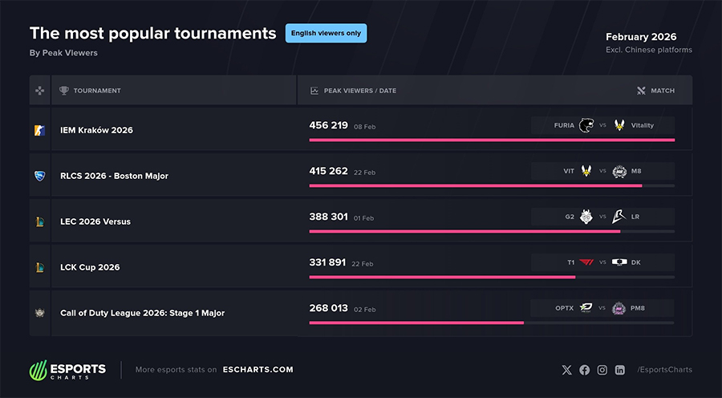Click the Instagram icon in footer
Image resolution: width=722 pixels, height=398 pixels.
pyautogui.click(x=602, y=370)
